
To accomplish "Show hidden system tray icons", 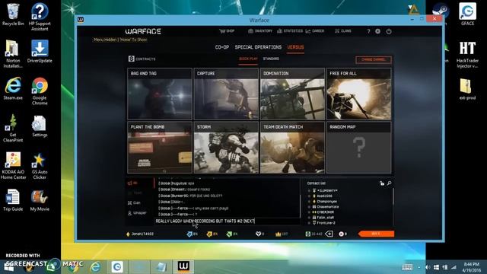I will [419, 267].
